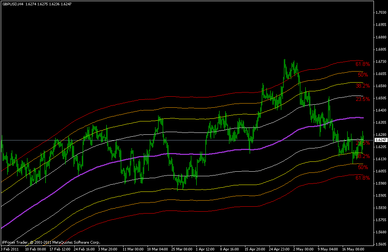Click the 1.5755 price axis label
This screenshot has width=388, height=252.
(x=381, y=220)
